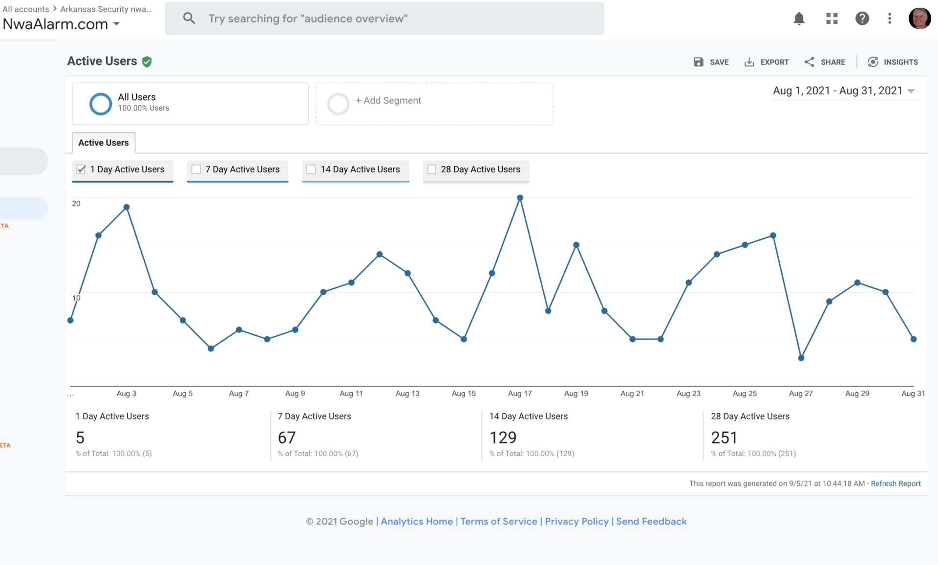This screenshot has height=565, width=938.
Task: Open the NwaAlarm.com account dropdown
Action: tap(62, 24)
